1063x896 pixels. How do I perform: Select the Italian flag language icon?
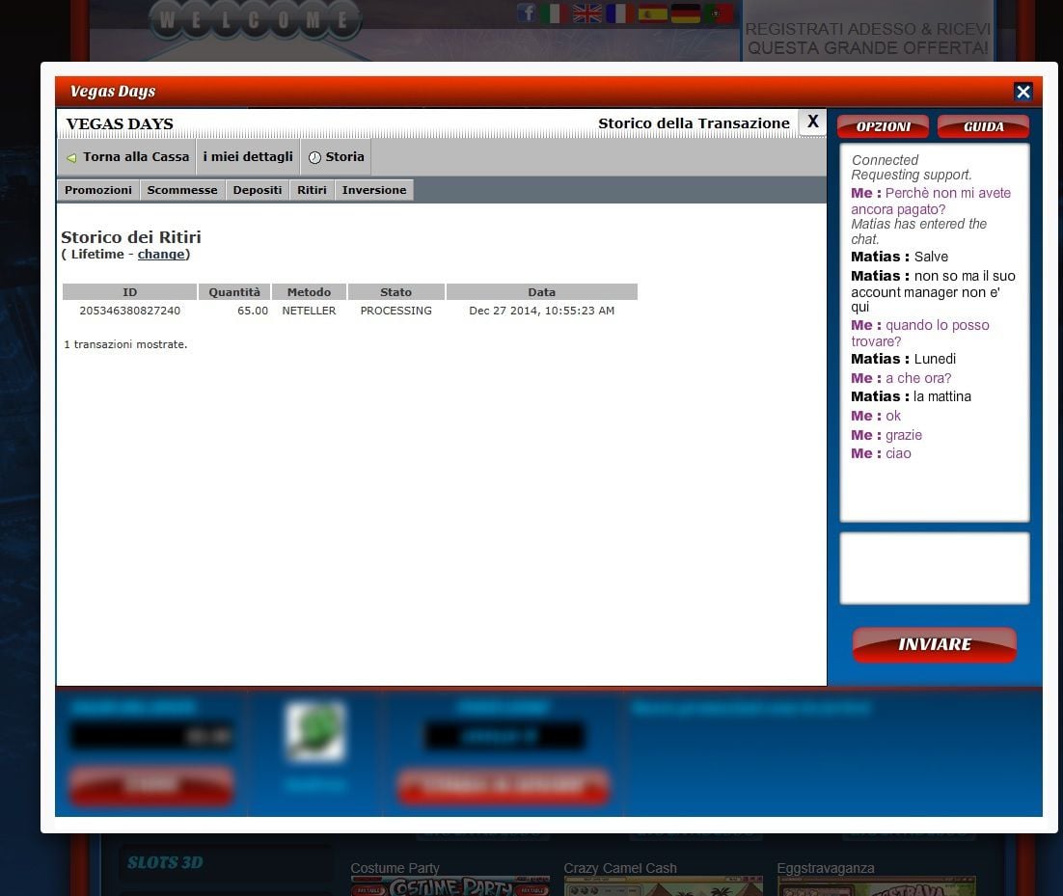click(554, 13)
